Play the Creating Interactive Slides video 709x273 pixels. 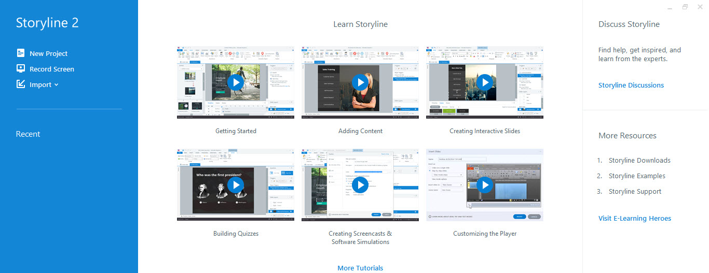coord(485,82)
